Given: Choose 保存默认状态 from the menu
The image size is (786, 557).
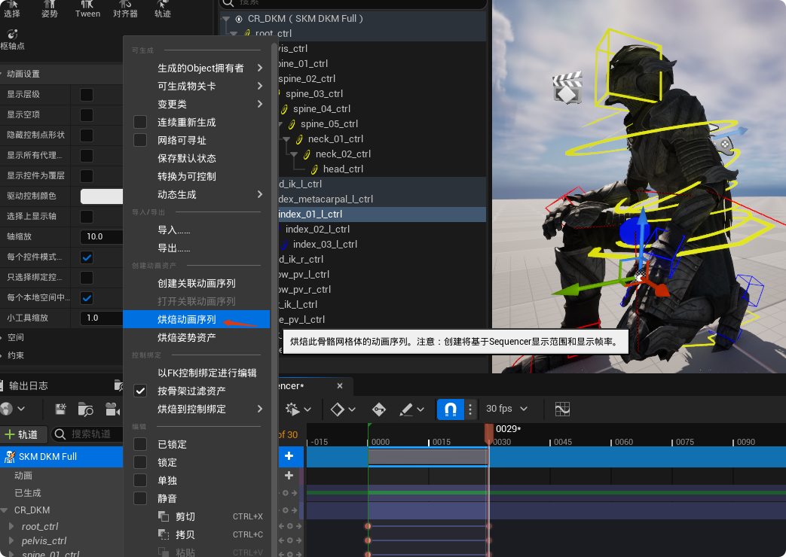Looking at the screenshot, I should coord(197,158).
